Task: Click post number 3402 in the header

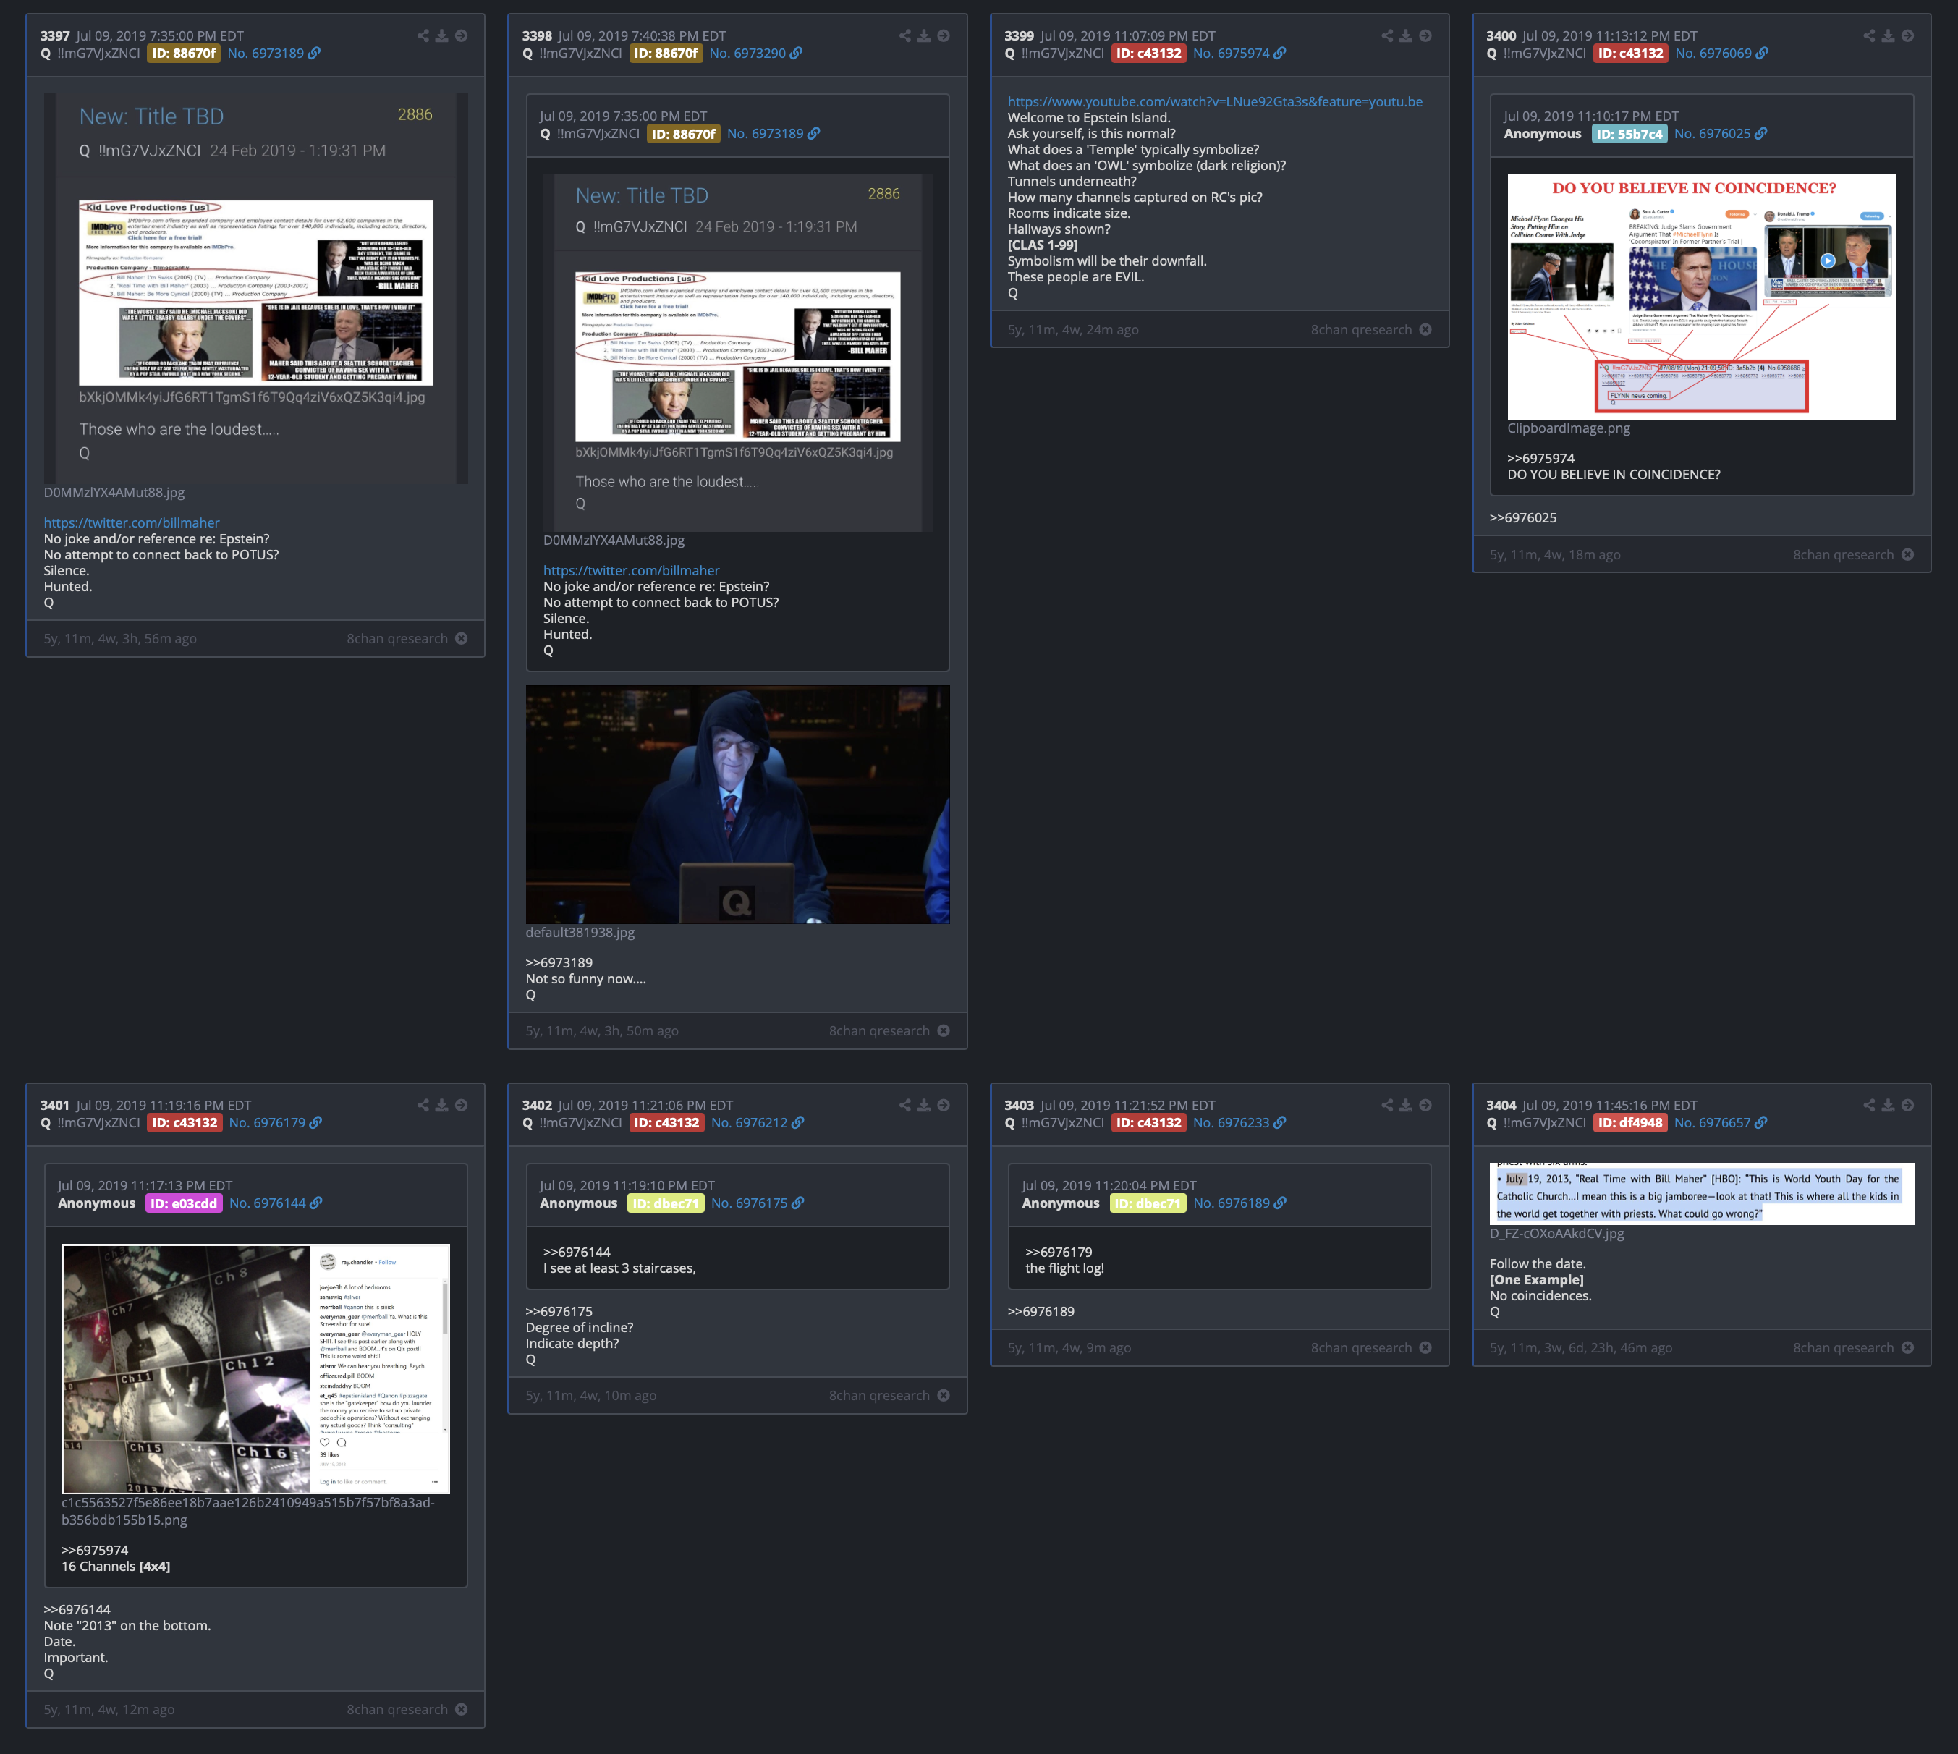Action: click(x=537, y=1106)
